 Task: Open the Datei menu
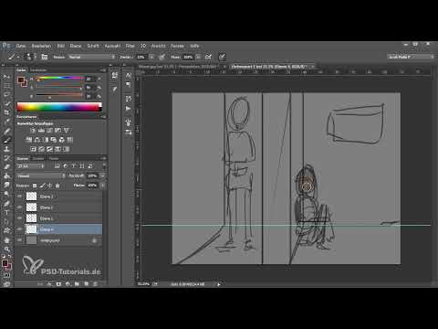[21, 46]
